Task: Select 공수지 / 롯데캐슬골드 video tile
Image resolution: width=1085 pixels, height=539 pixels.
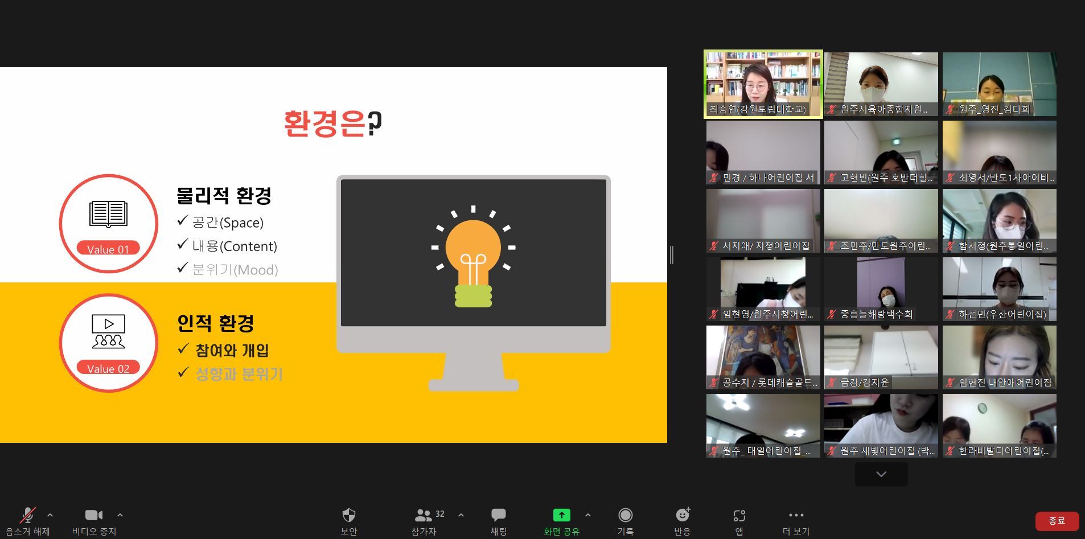Action: tap(763, 357)
